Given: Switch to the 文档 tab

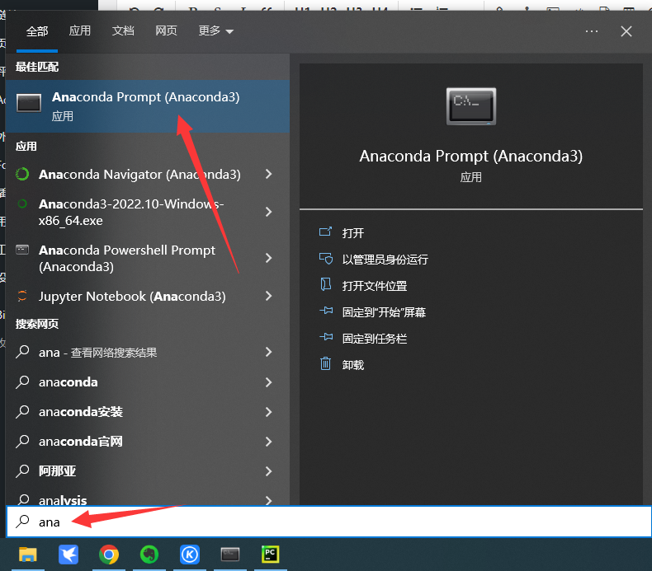Looking at the screenshot, I should coord(123,30).
